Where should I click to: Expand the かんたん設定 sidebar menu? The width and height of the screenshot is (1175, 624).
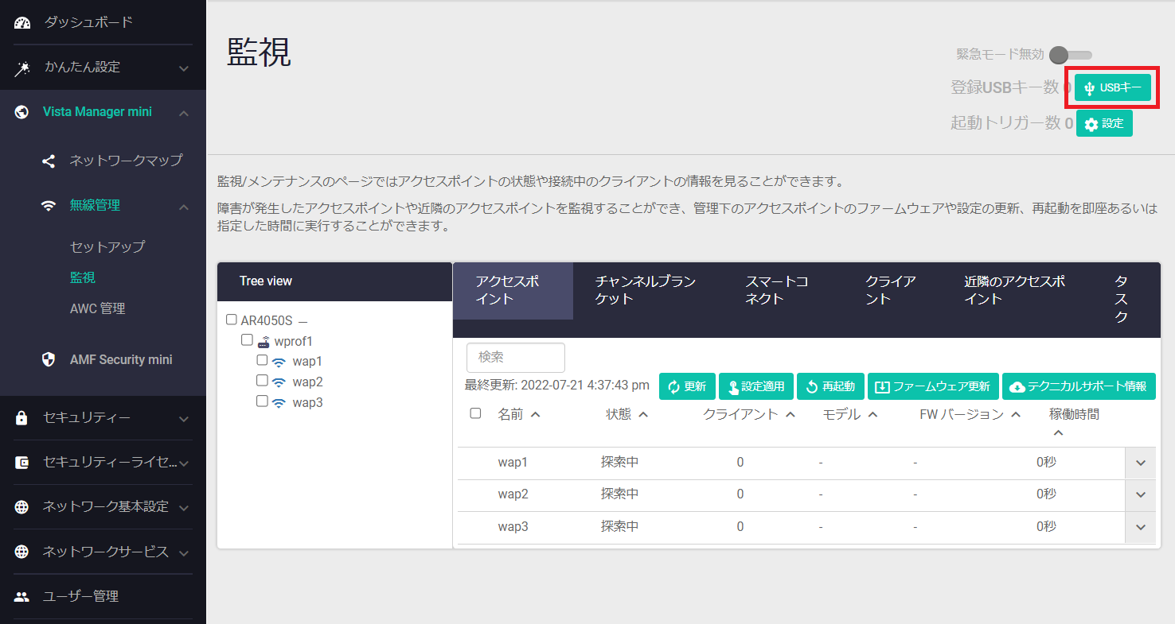183,68
